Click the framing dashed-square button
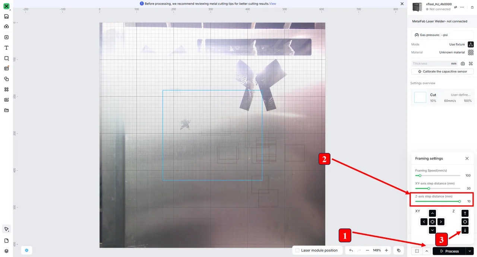The height and width of the screenshot is (257, 477). 417,251
